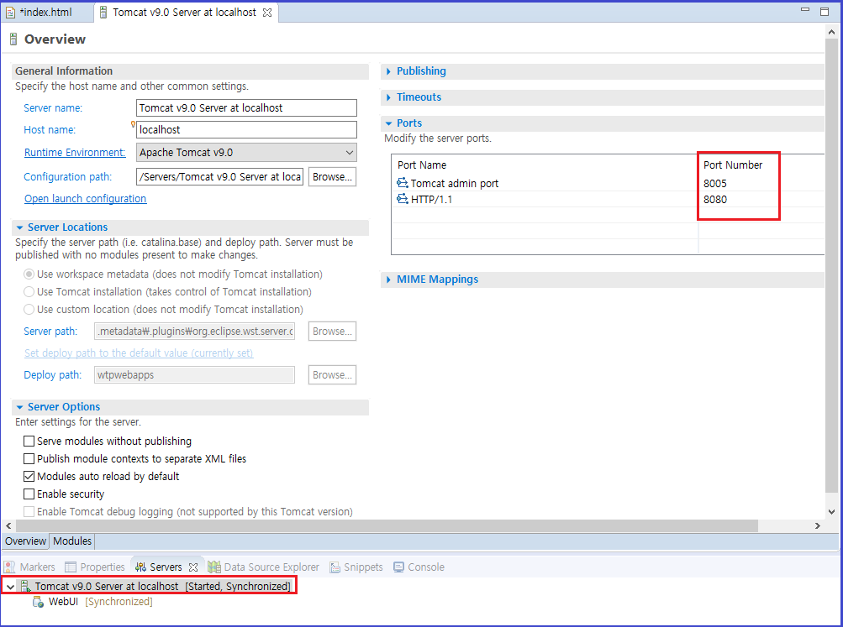
Task: Click the Overview header server icon
Action: [13, 39]
